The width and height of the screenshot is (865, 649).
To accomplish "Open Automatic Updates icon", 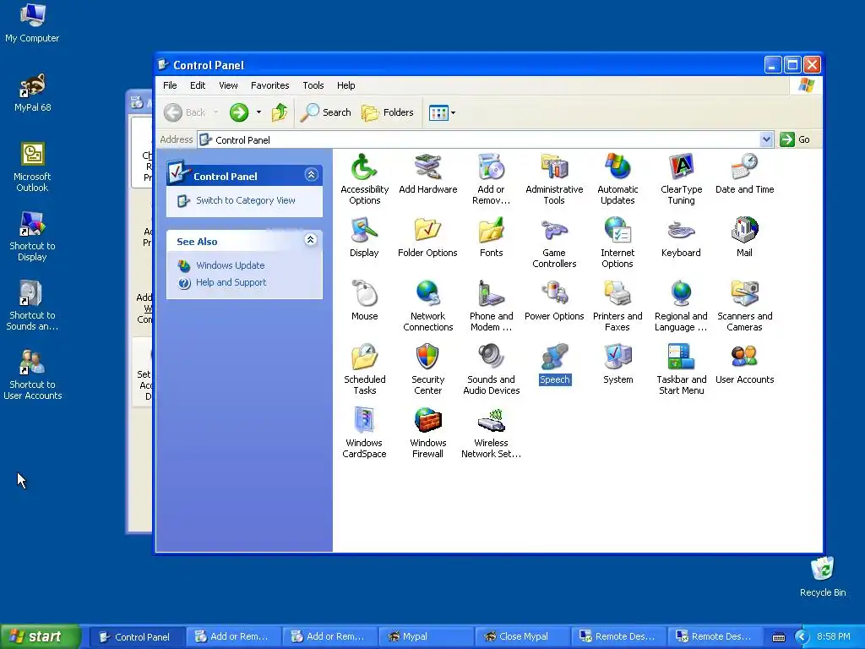I will click(x=617, y=179).
